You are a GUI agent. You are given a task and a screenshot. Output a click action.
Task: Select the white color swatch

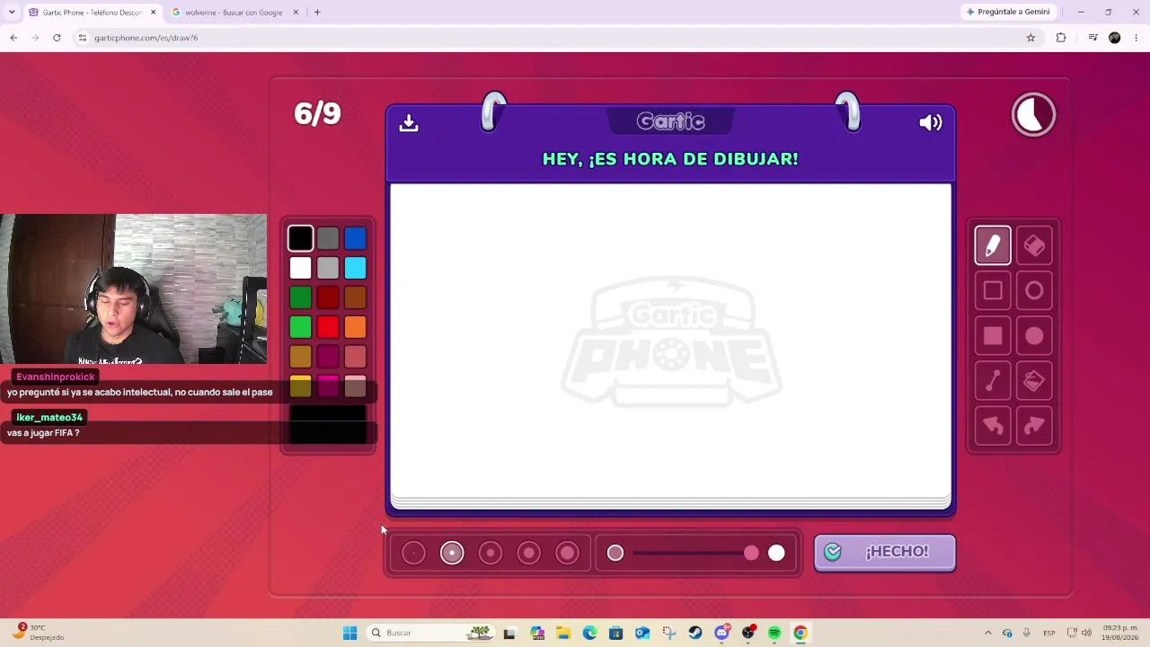click(x=301, y=268)
